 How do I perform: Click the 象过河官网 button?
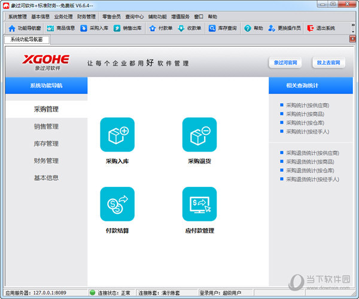tap(285, 63)
